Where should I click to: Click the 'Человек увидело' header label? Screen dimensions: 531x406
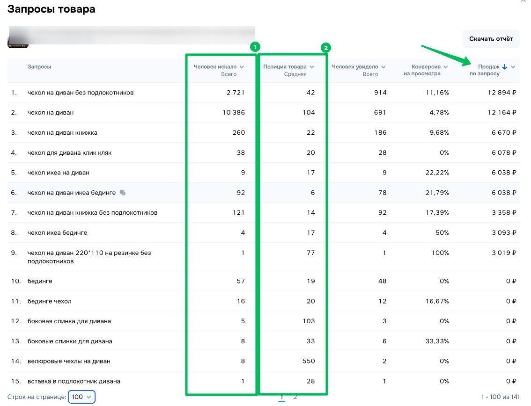click(x=355, y=66)
